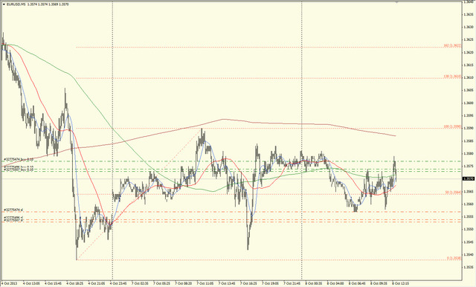This screenshot has width=476, height=287.
Task: Click the lowest orange stop-loss dashed line label
Action: coord(13,220)
